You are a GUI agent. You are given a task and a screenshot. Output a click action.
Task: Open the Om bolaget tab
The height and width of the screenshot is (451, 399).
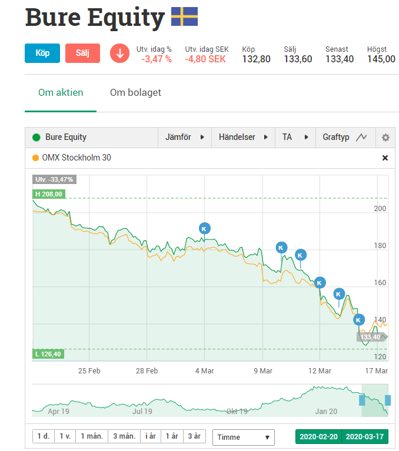tap(135, 93)
